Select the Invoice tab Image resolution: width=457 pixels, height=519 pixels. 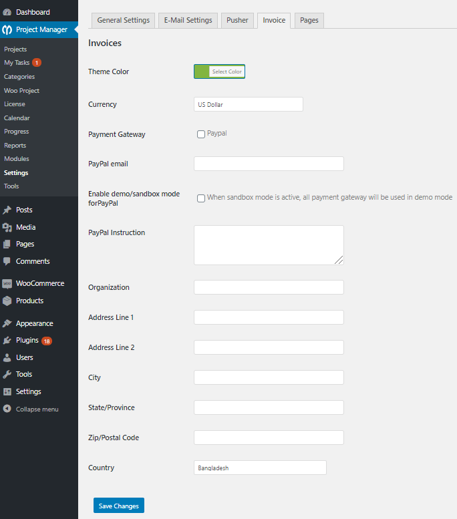click(x=274, y=21)
